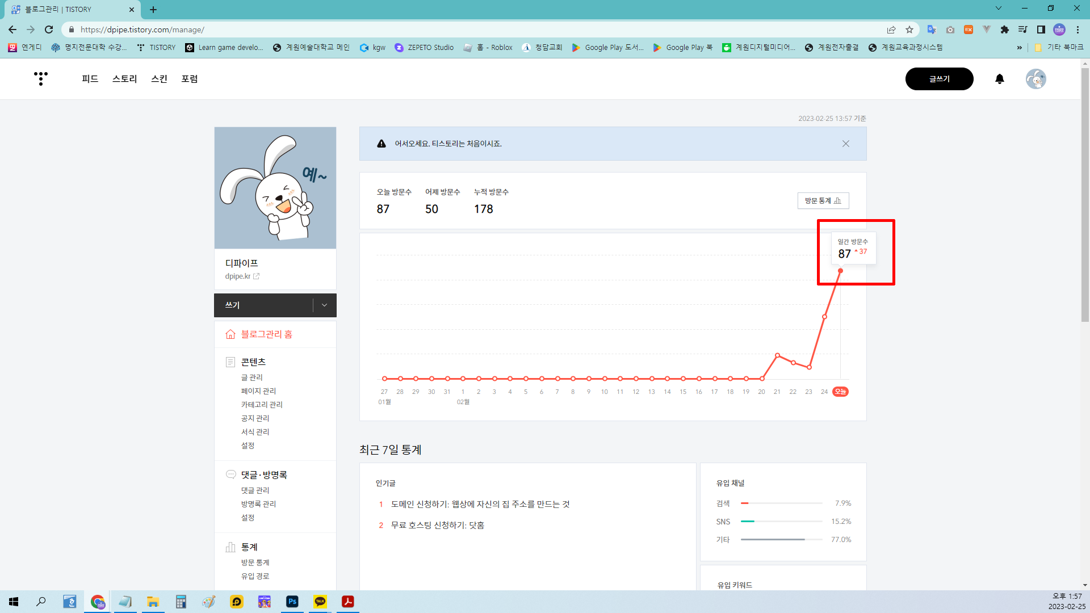Click the 설정 link under 댓글·방명록

coord(248,518)
